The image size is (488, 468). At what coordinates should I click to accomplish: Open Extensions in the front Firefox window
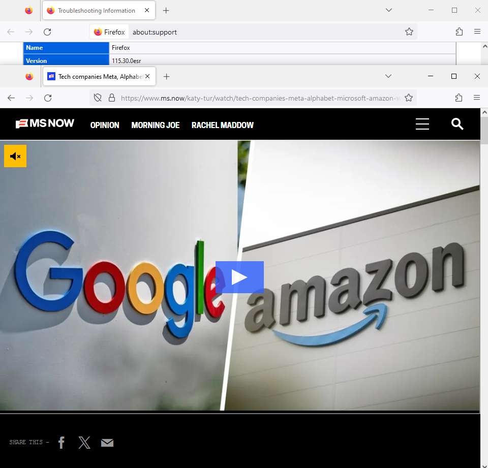[x=459, y=98]
